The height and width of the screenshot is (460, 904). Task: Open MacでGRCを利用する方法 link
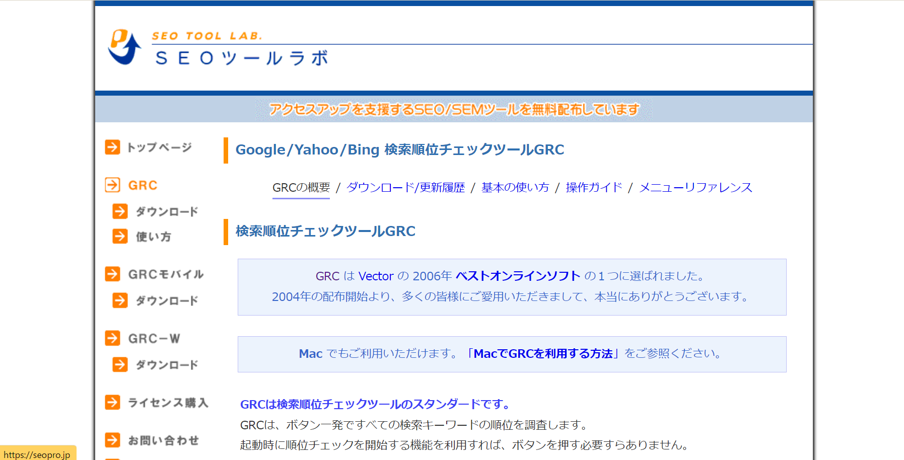(x=543, y=354)
